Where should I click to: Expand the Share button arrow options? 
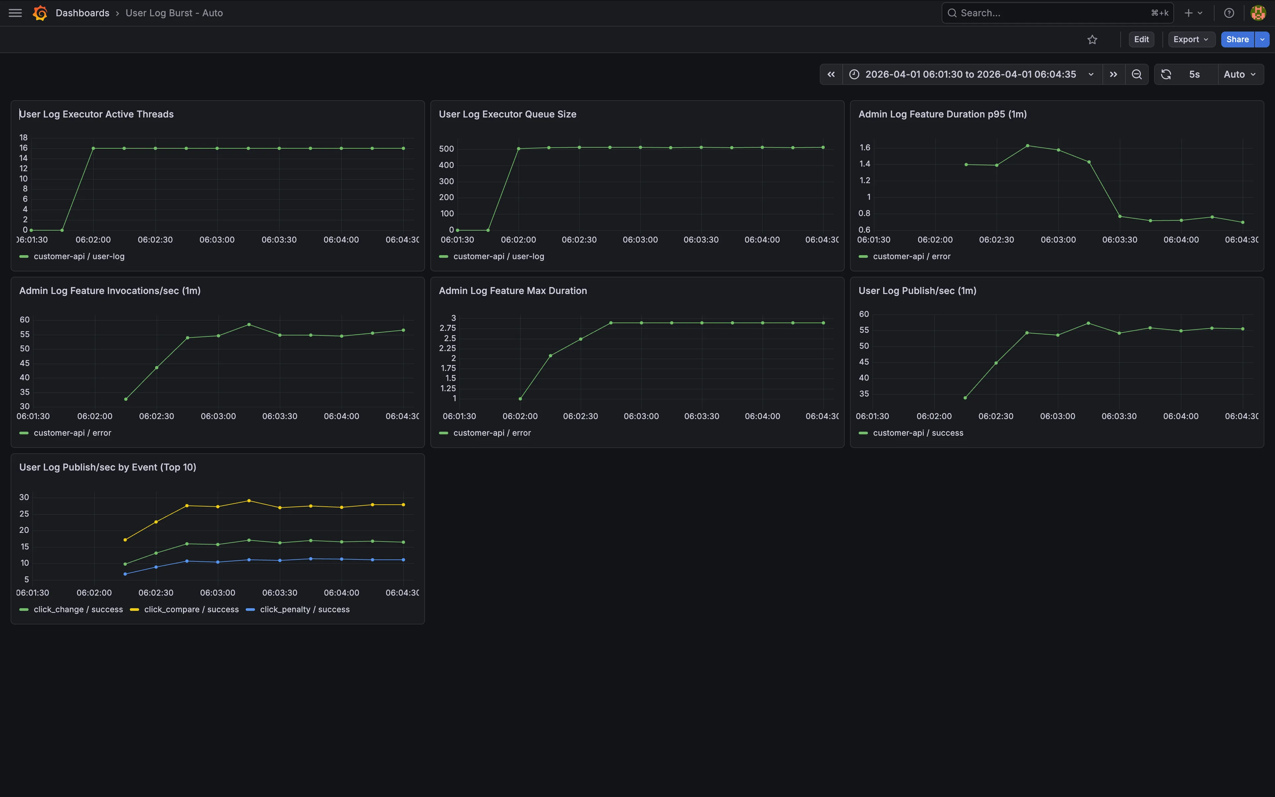(x=1262, y=39)
